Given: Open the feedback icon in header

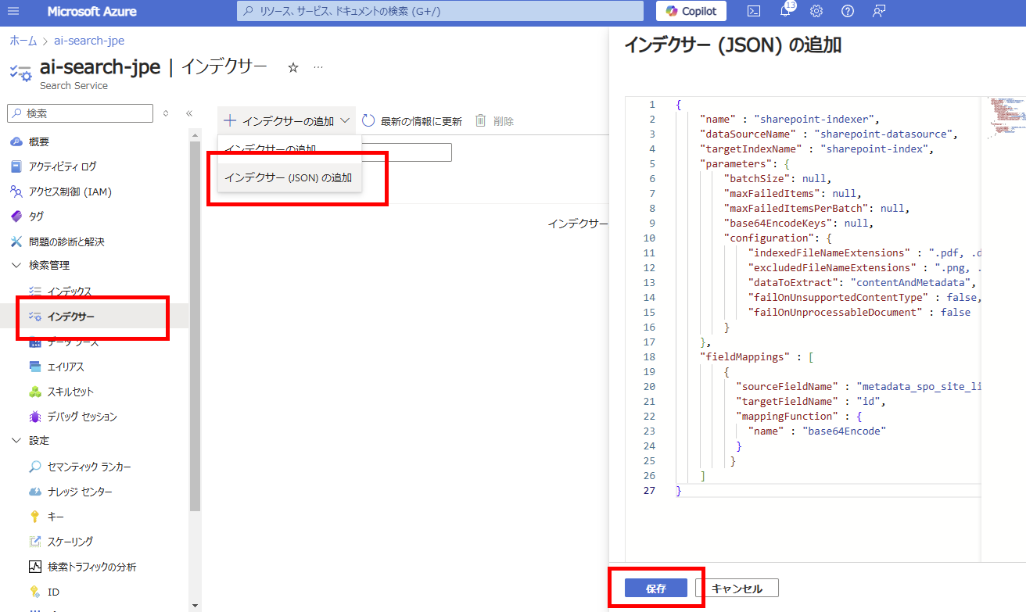Looking at the screenshot, I should [x=879, y=12].
